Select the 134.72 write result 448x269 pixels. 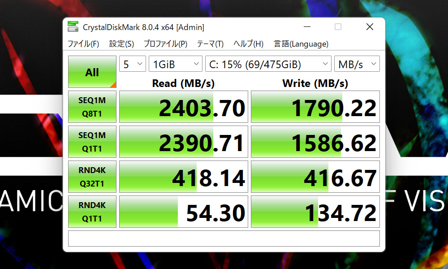pos(315,212)
